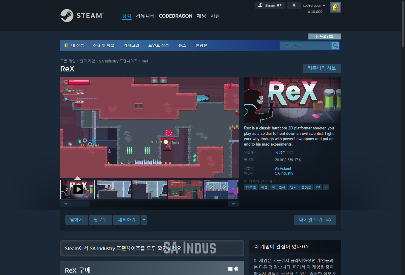This screenshot has width=405, height=275.
Task: Open developer Ali Asfand link
Action: tap(283, 169)
